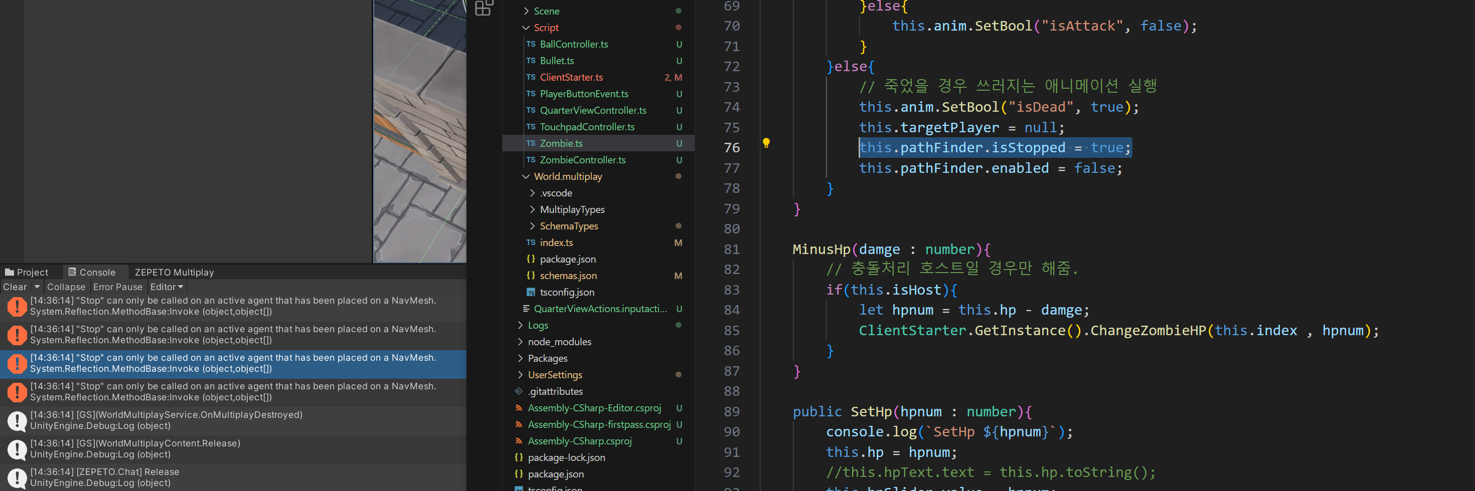Expand the Packages folder
Screen dimensions: 1475x491
(520, 359)
